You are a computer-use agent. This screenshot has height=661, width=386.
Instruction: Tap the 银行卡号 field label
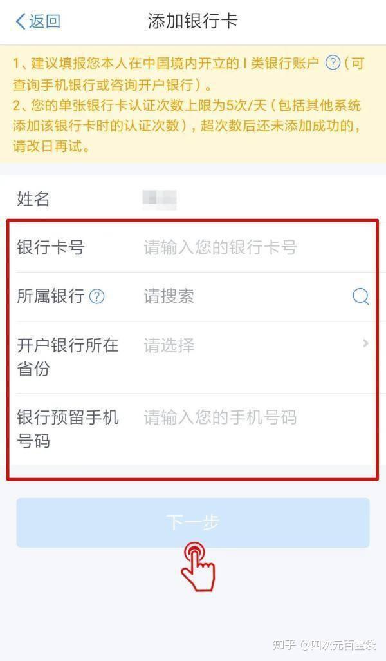click(x=51, y=247)
